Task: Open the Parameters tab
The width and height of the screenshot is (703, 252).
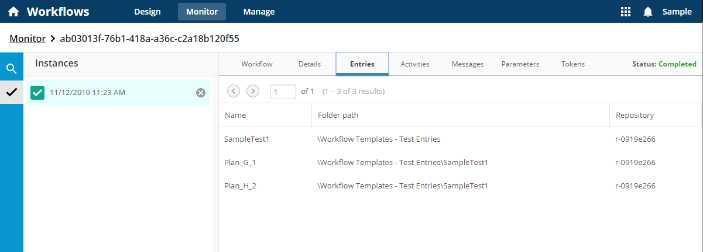Action: coord(520,64)
